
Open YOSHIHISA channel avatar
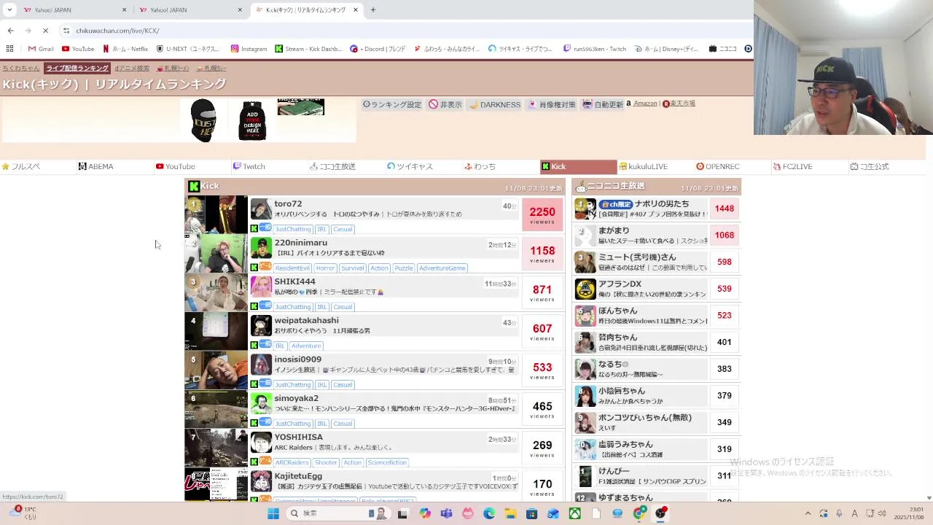click(261, 442)
